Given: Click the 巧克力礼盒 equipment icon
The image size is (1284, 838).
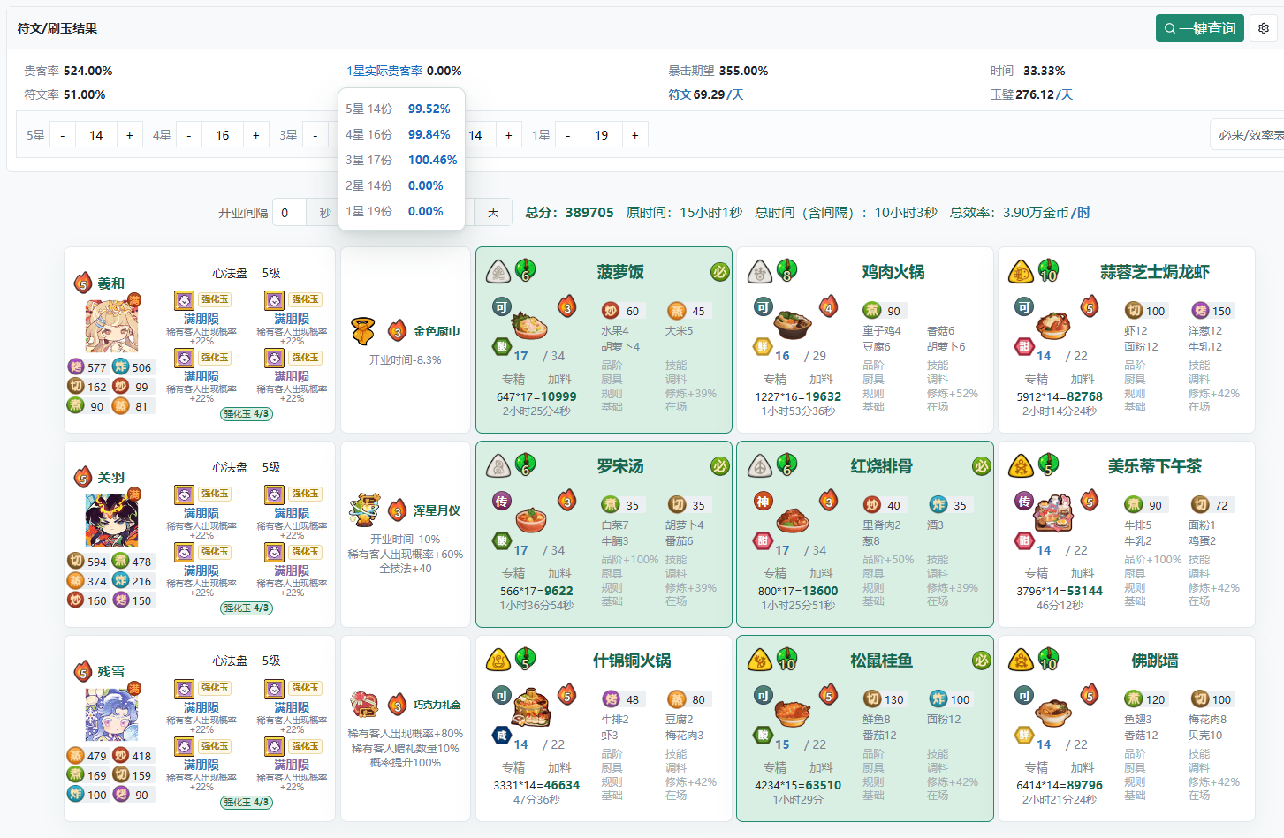Looking at the screenshot, I should pos(363,705).
